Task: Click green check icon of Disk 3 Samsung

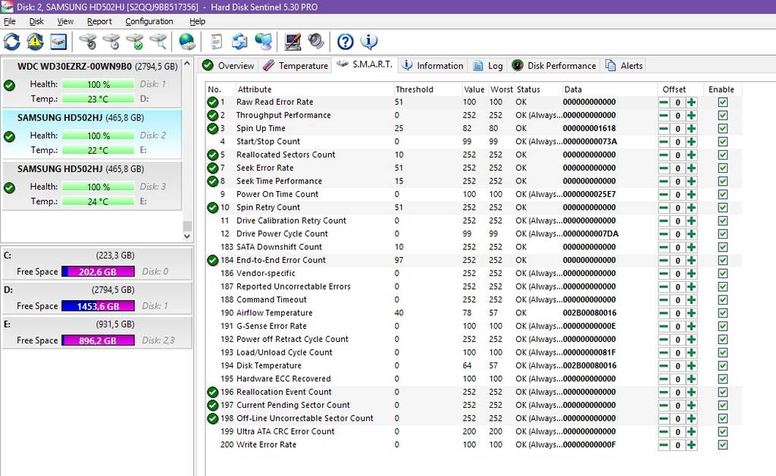Action: pyautogui.click(x=9, y=187)
